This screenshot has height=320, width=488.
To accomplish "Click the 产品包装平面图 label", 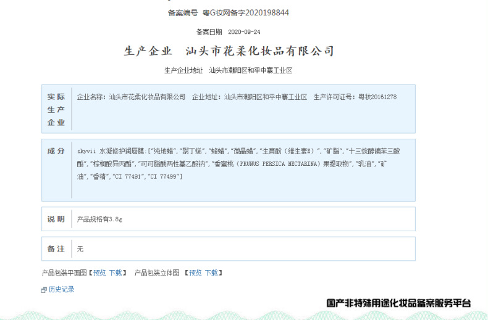I will 64,273.
